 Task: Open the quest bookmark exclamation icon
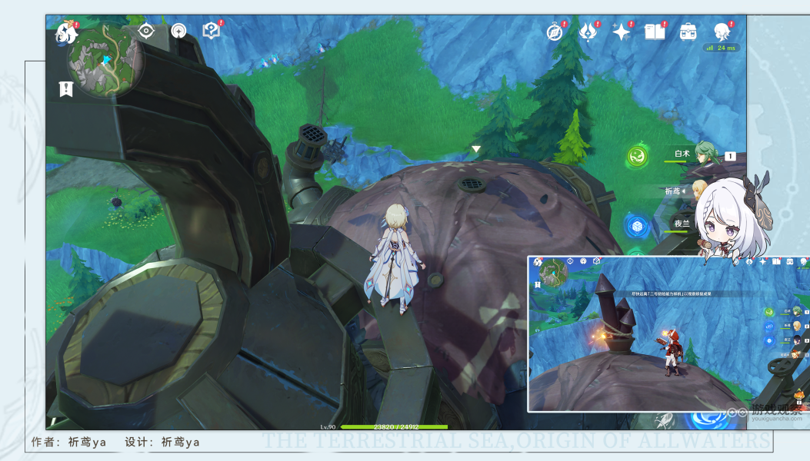coord(66,89)
